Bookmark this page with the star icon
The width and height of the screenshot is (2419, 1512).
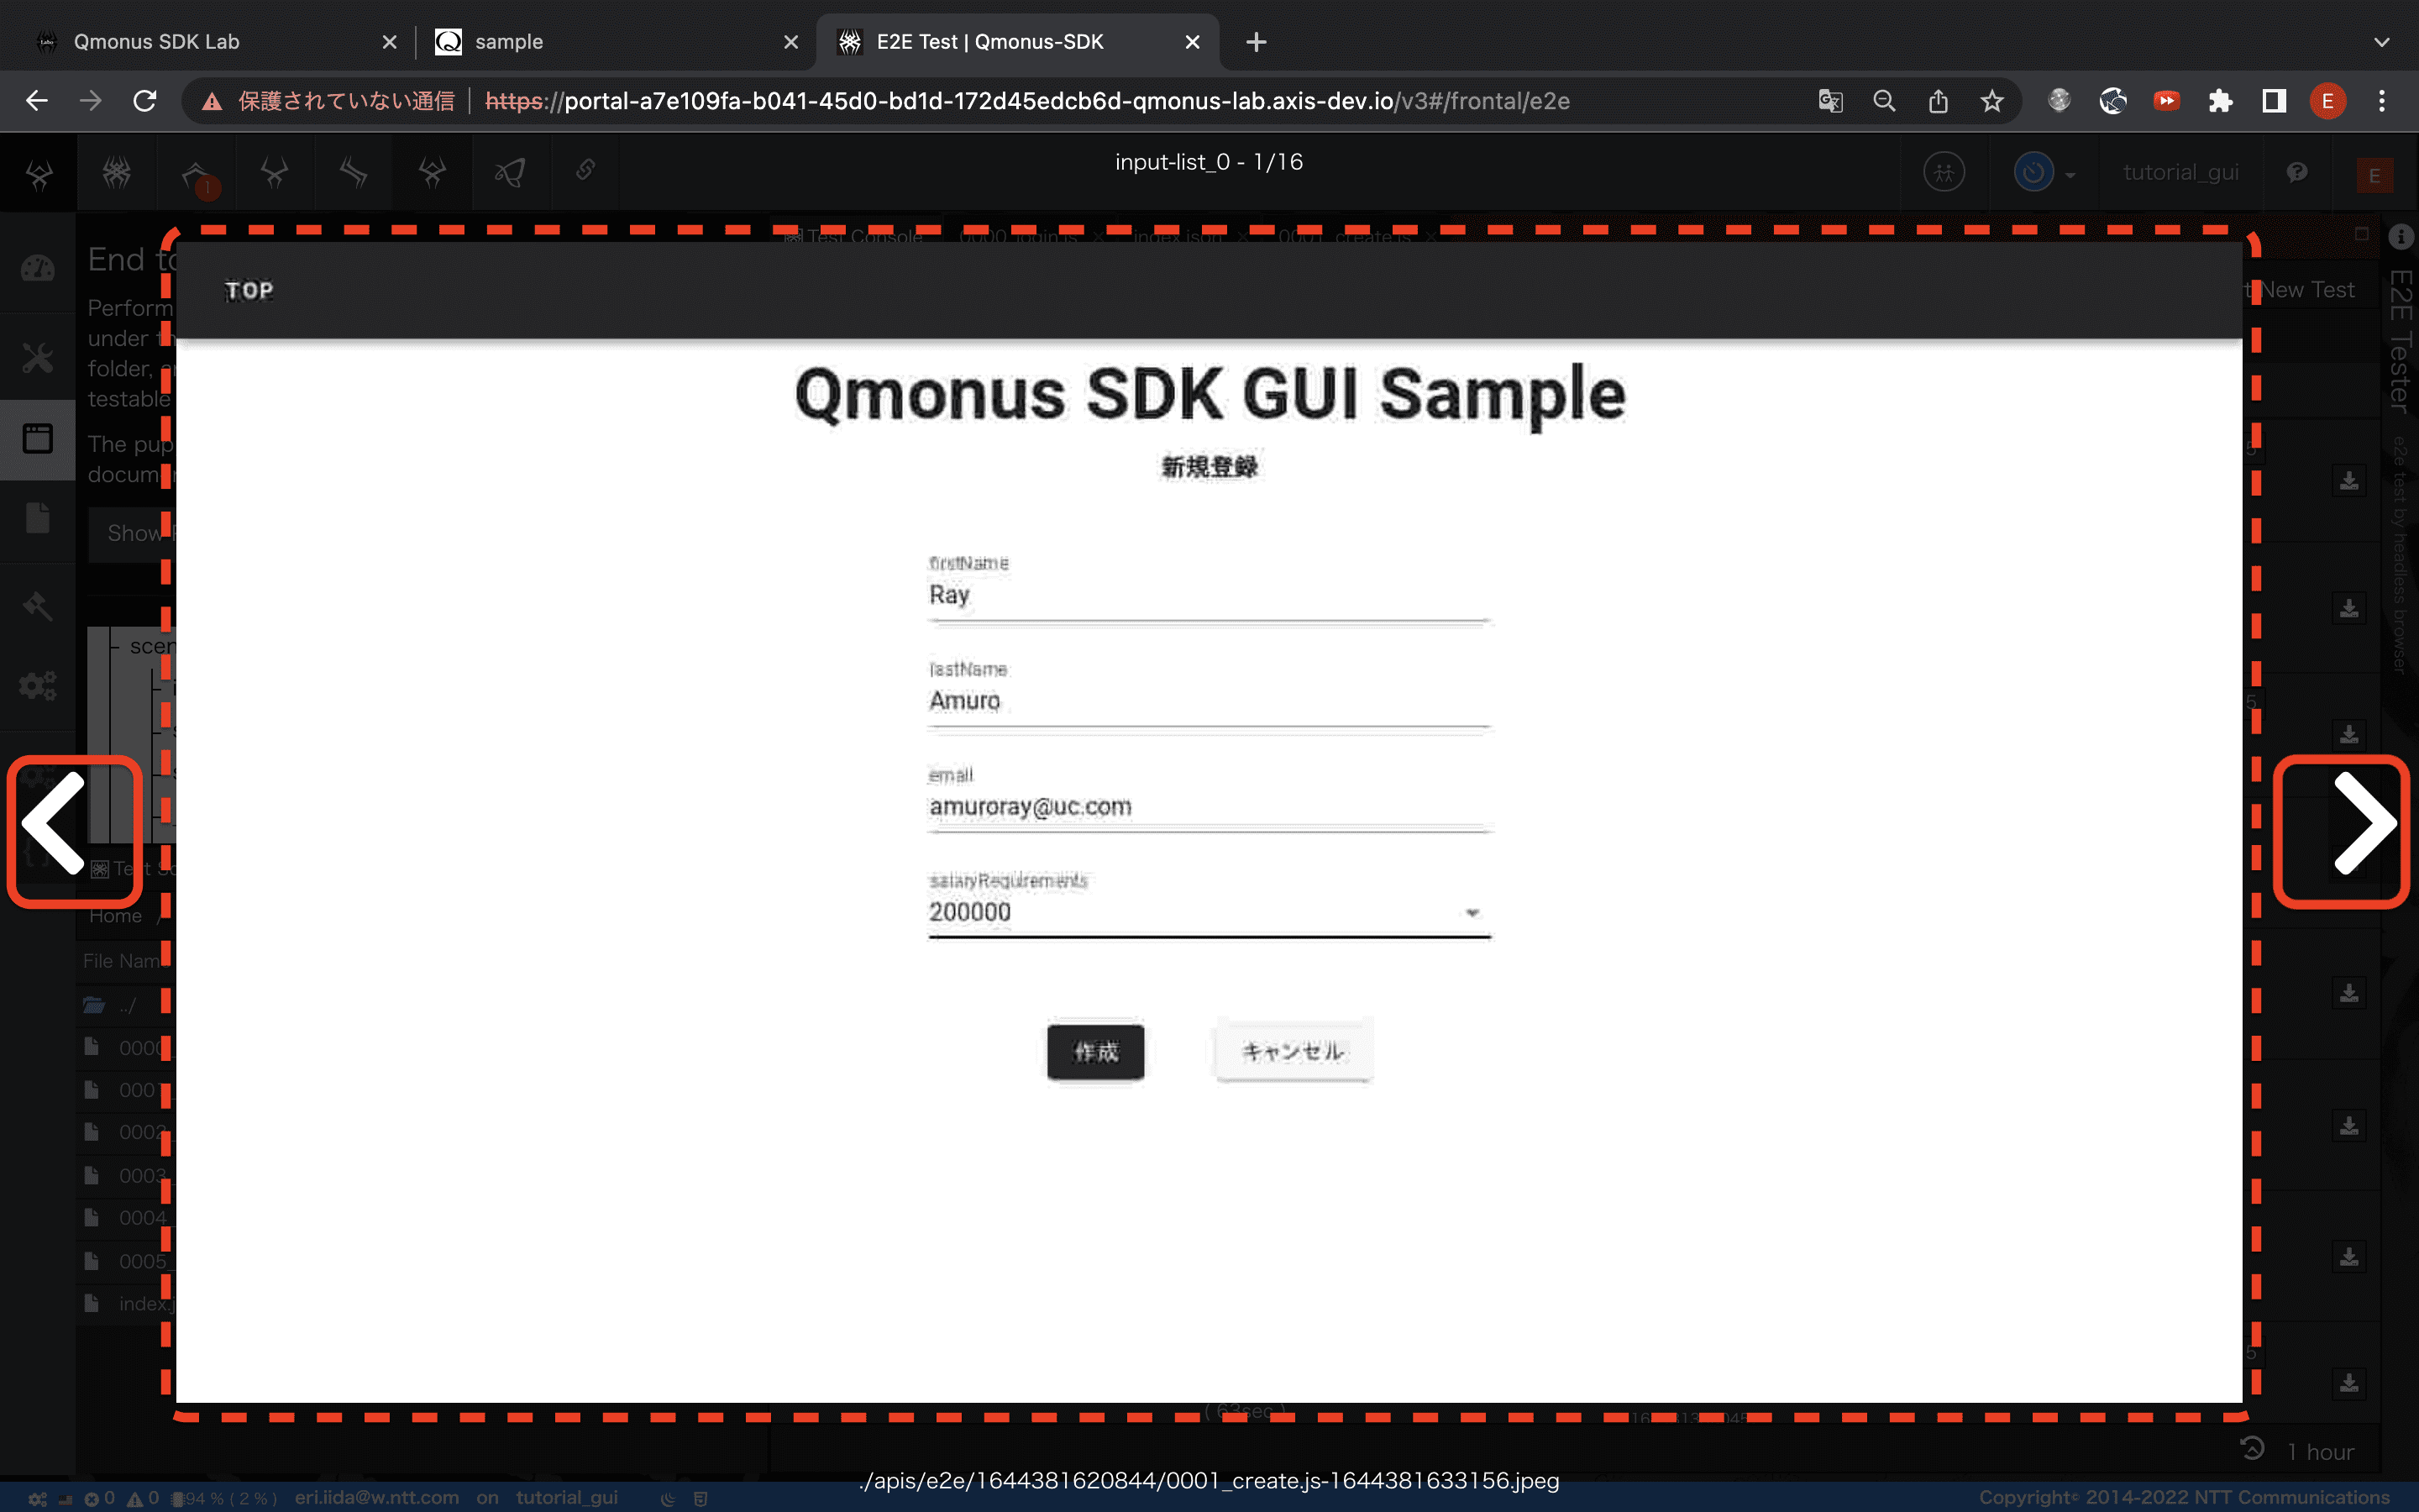(1992, 101)
